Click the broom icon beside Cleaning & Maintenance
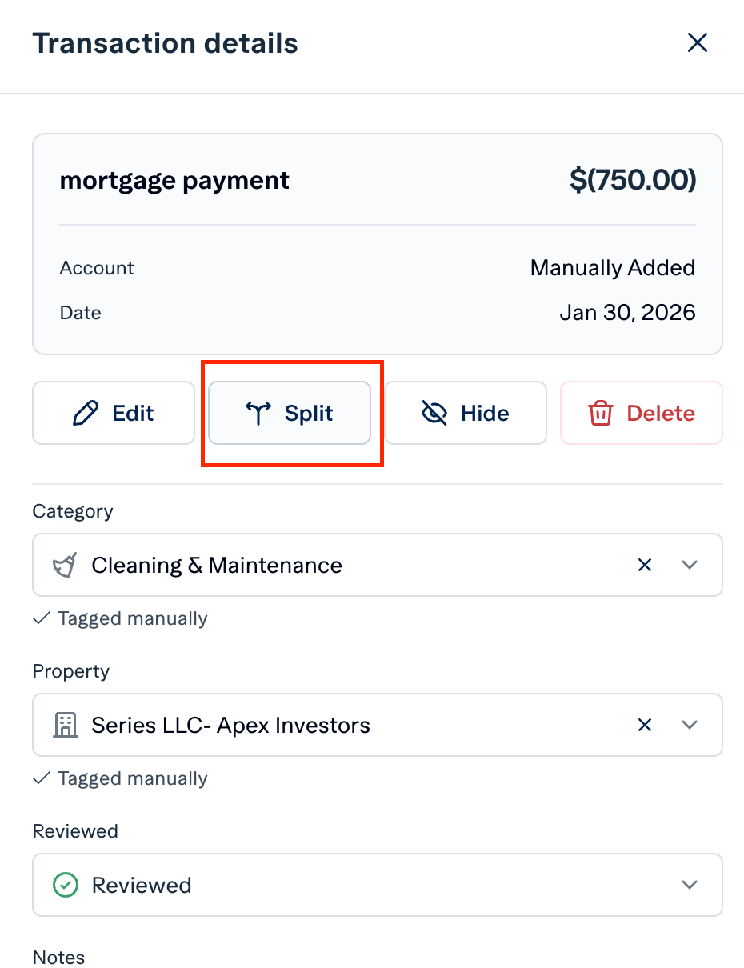The height and width of the screenshot is (968, 744). click(x=66, y=565)
